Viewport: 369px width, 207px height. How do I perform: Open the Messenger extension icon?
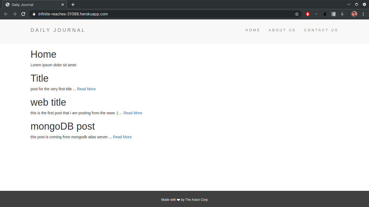click(316, 14)
